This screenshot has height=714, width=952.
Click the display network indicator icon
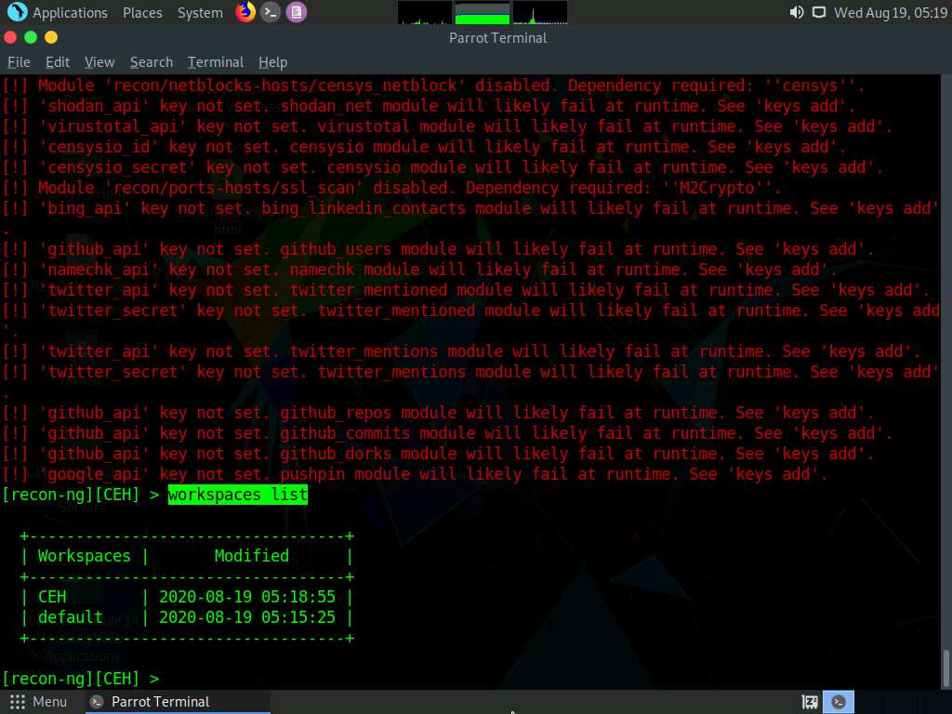(819, 12)
